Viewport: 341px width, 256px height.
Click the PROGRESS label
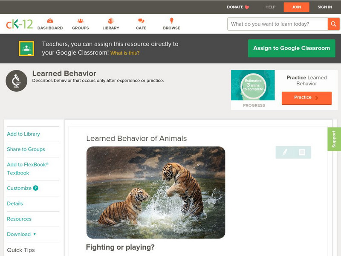click(x=254, y=105)
